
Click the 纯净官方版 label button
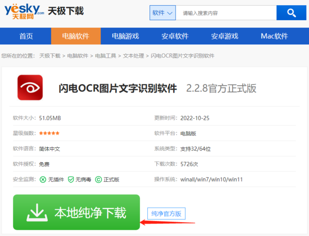click(x=165, y=213)
